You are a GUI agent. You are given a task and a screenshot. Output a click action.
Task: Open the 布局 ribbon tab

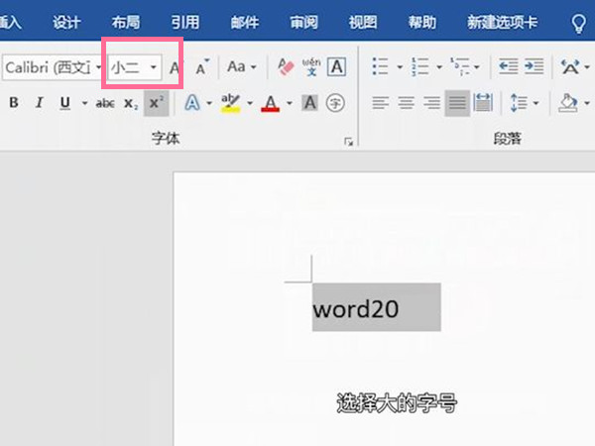click(126, 21)
